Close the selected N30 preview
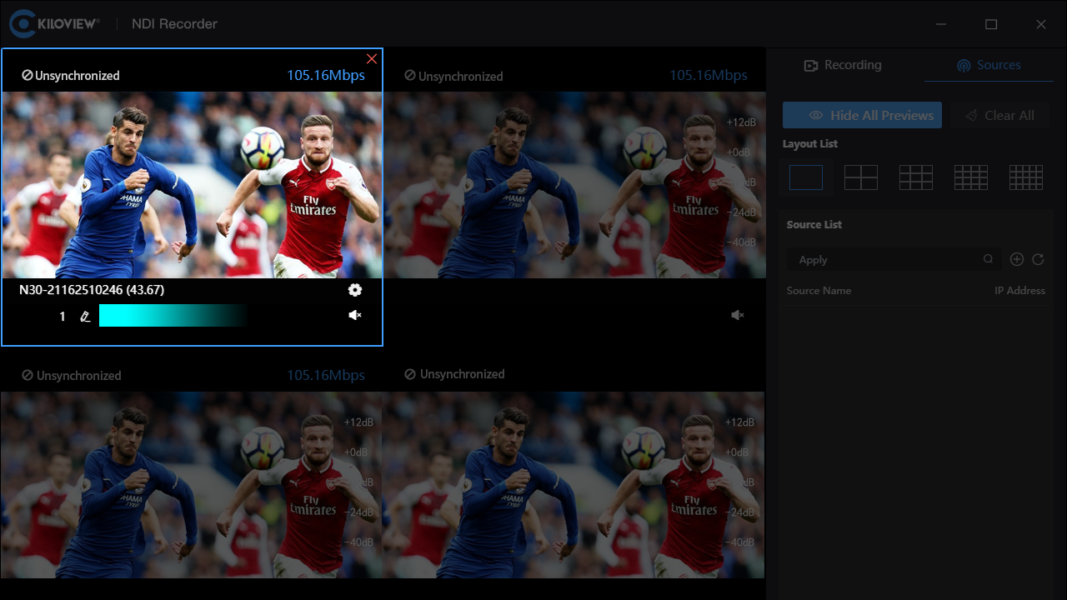This screenshot has height=600, width=1067. [372, 58]
